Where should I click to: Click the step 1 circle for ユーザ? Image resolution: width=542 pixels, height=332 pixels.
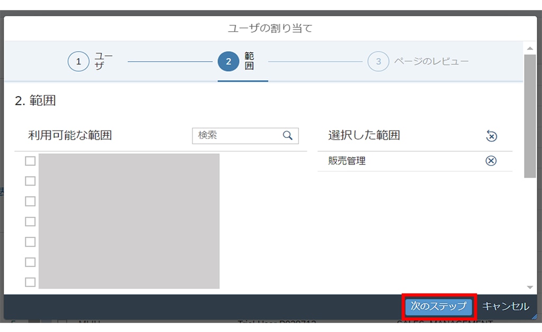tap(78, 62)
